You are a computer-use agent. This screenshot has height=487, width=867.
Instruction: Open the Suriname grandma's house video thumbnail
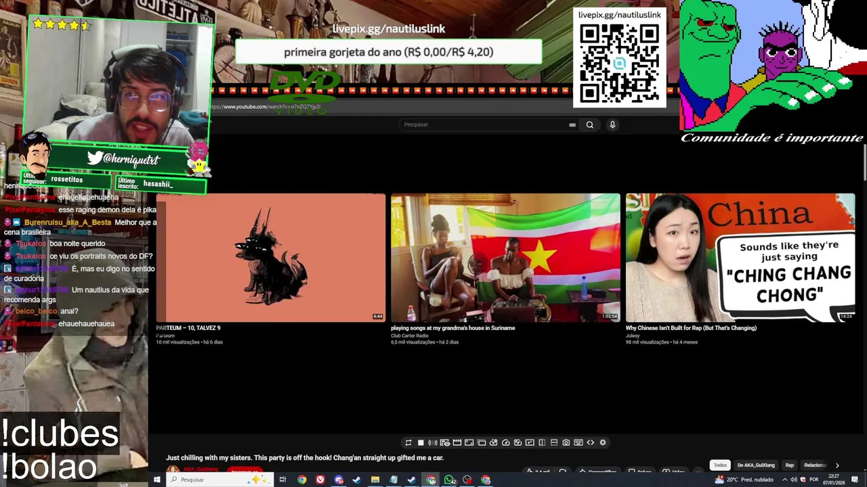click(505, 258)
